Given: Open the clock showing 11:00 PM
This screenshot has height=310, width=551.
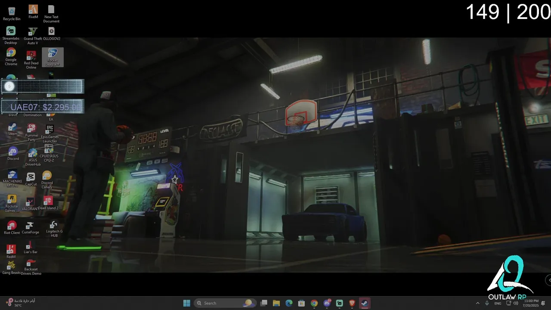Looking at the screenshot, I should click(x=531, y=303).
